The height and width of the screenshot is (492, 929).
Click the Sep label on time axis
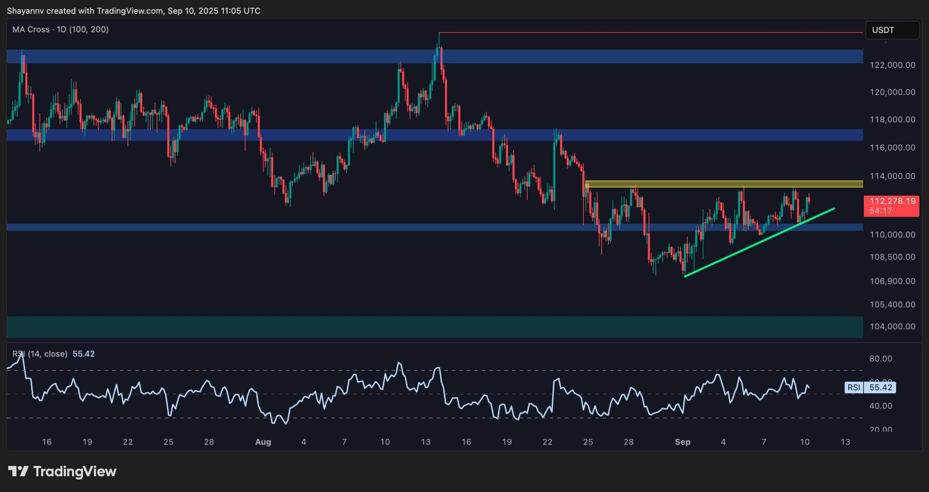pos(682,442)
